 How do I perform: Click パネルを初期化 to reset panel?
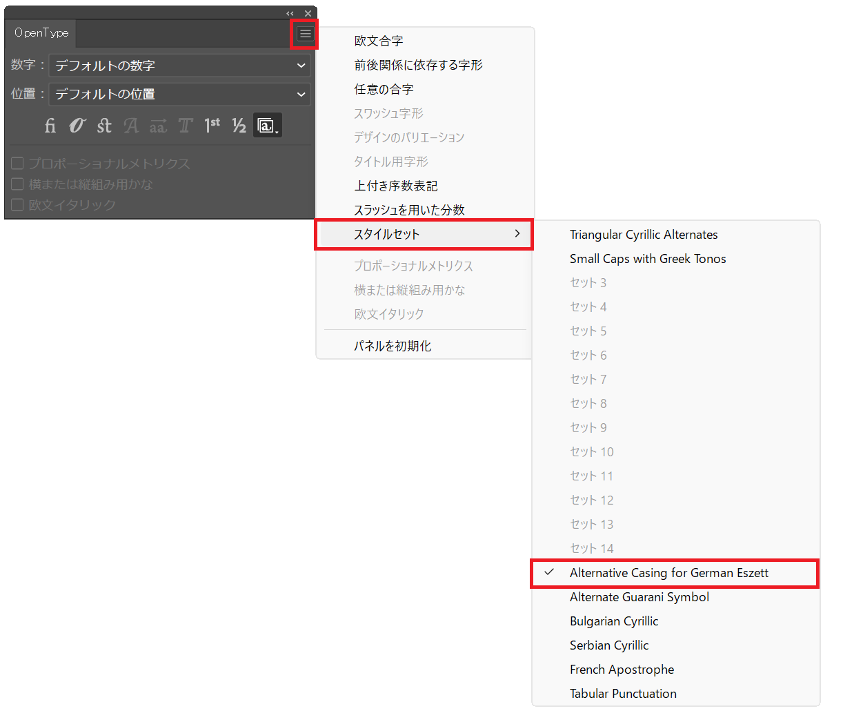393,346
